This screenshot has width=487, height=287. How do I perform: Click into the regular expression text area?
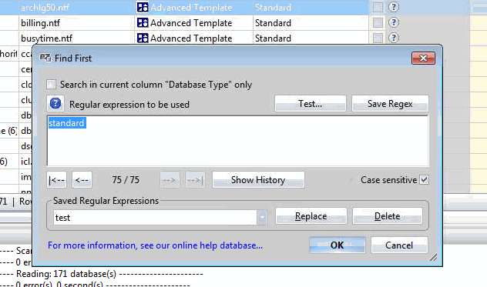click(x=238, y=141)
